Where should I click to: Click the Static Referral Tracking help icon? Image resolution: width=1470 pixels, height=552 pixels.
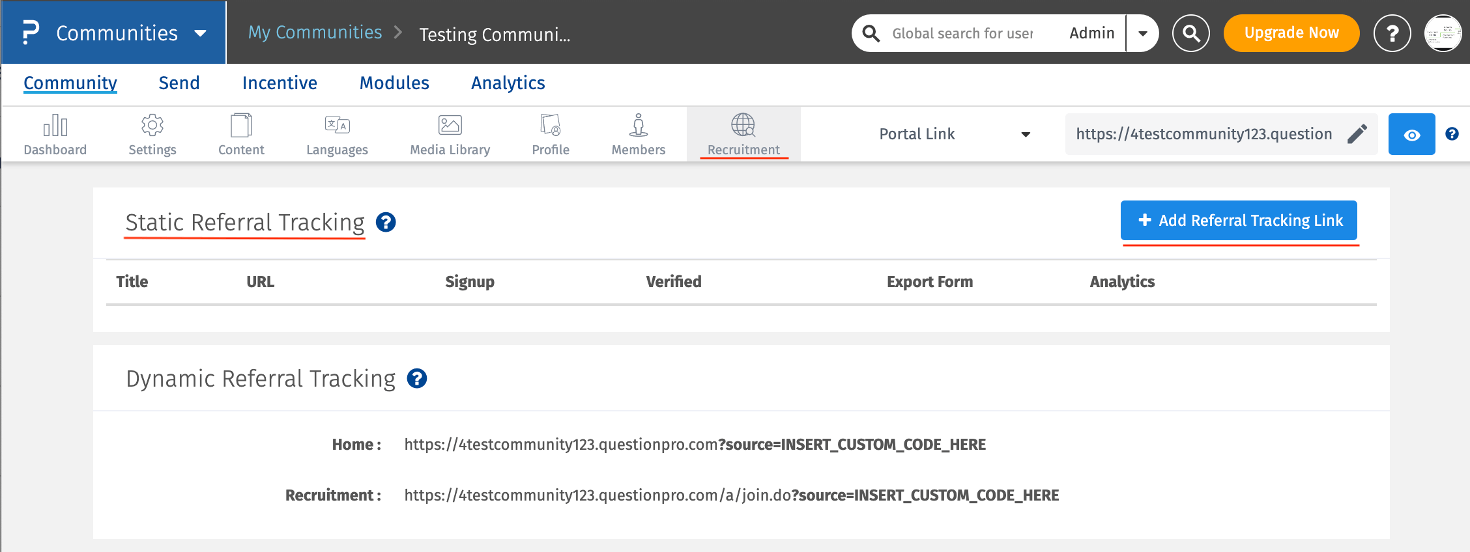(386, 223)
